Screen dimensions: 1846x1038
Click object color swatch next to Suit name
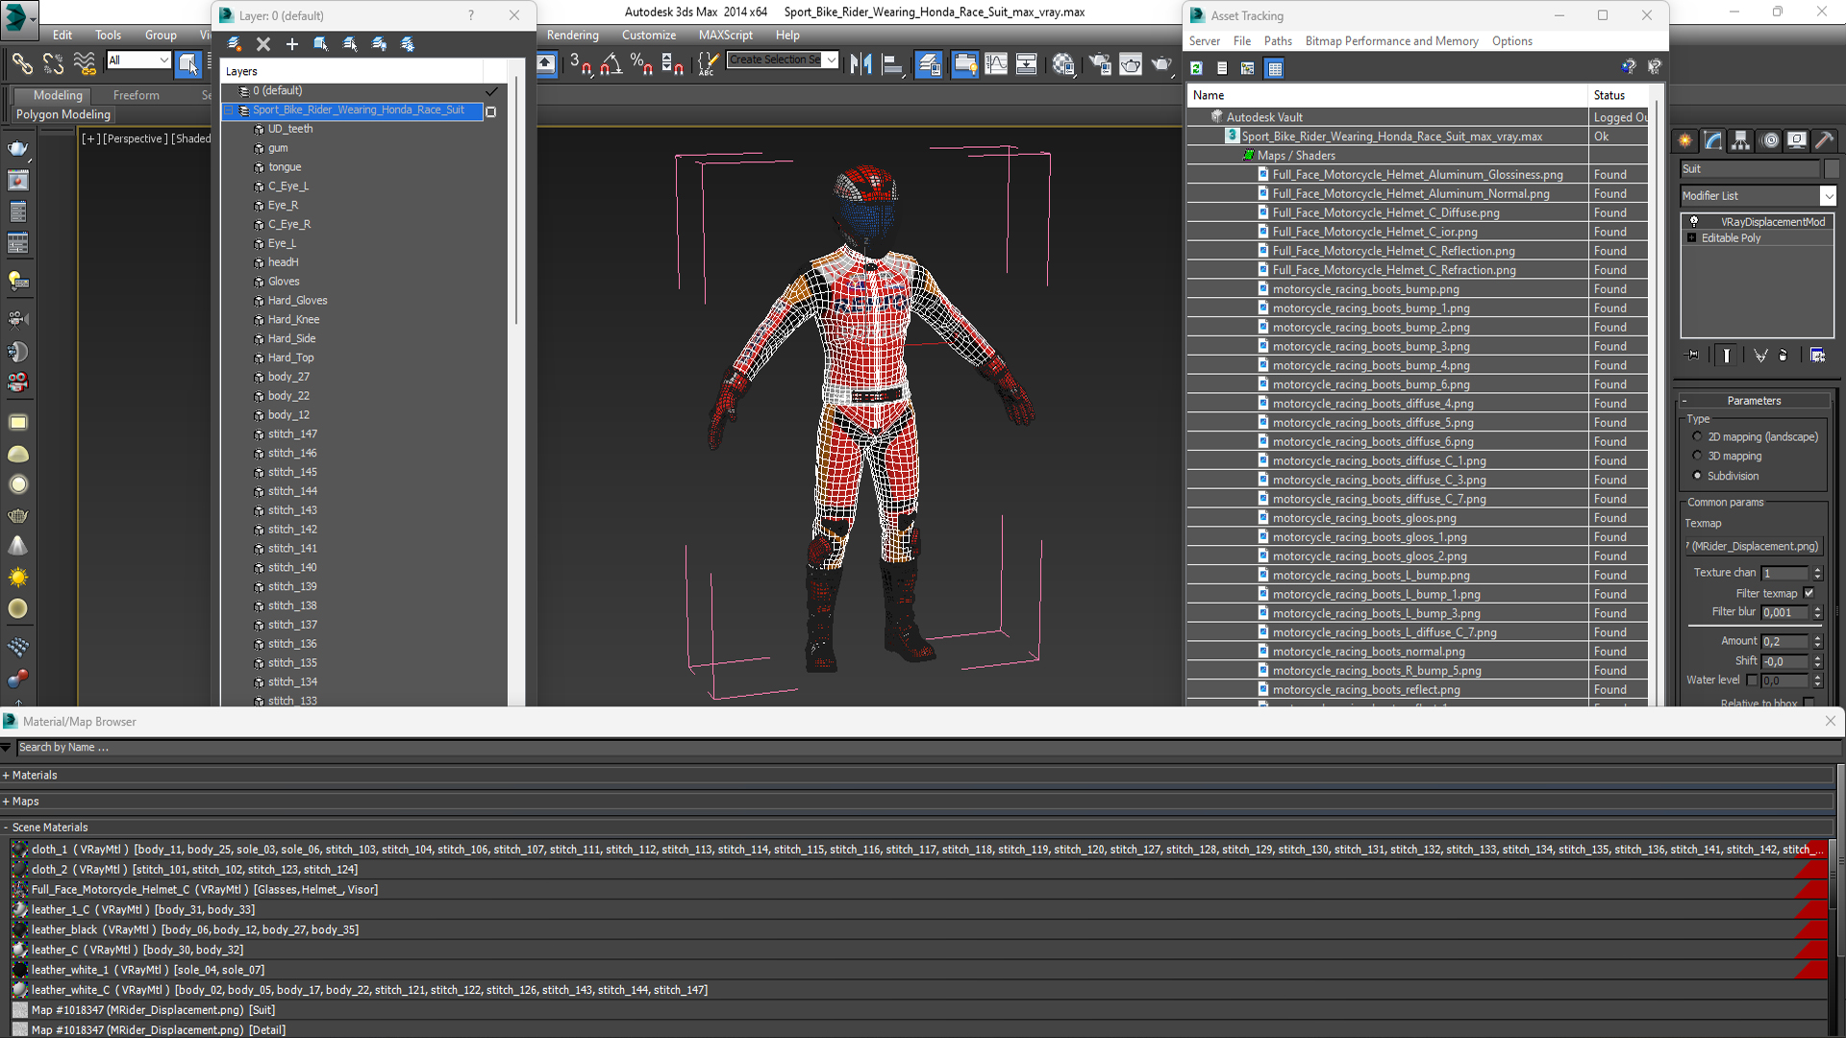[x=1831, y=168]
